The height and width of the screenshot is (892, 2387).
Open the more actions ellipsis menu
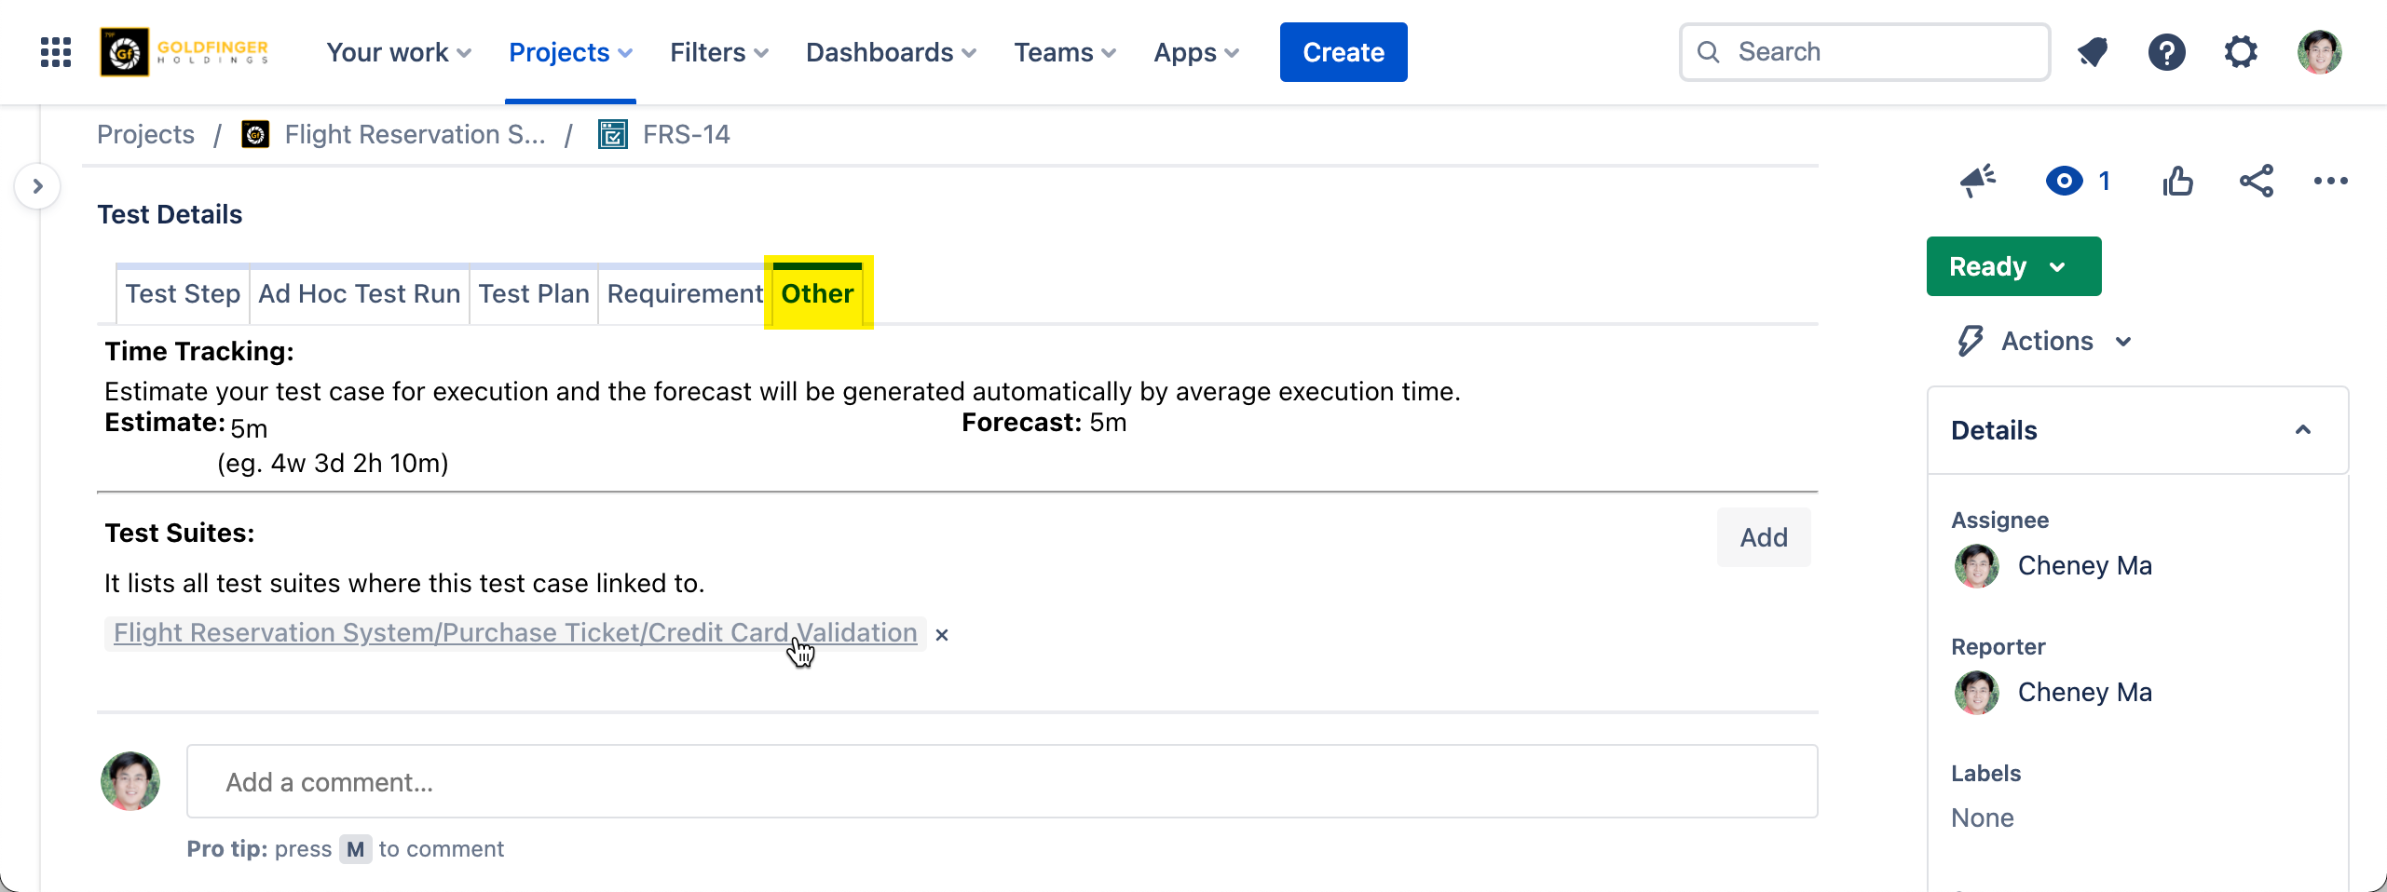2330,181
